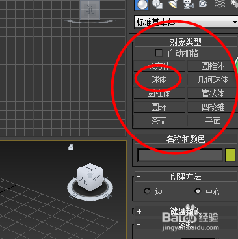Viewport: 238px width, 239px height.
Task: Click the 茶壶 button
Action: (x=159, y=120)
